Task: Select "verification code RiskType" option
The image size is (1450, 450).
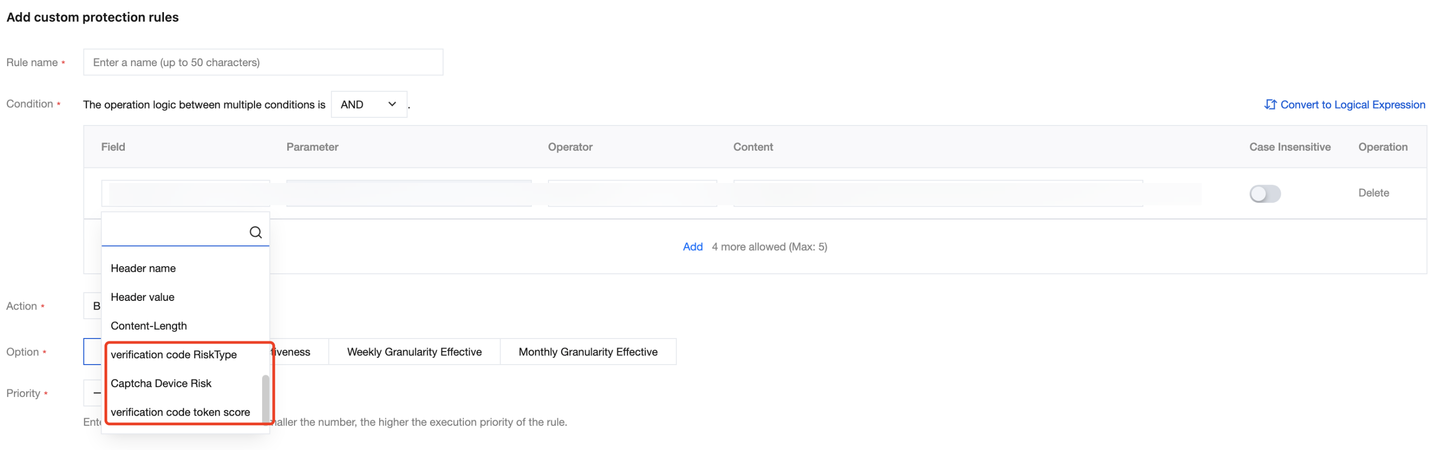Action: click(173, 354)
